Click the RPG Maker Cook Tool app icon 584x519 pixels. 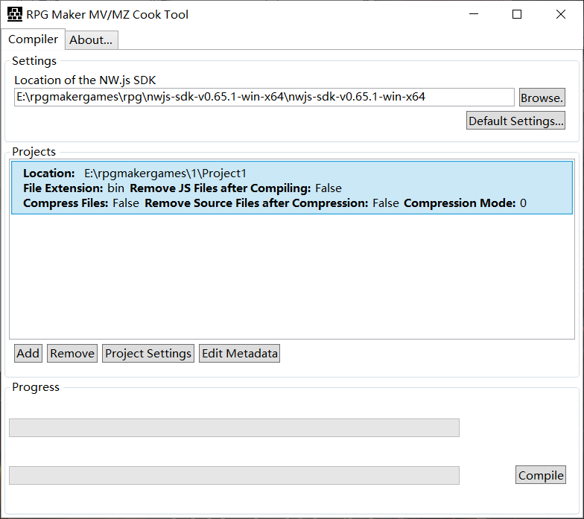coord(14,14)
